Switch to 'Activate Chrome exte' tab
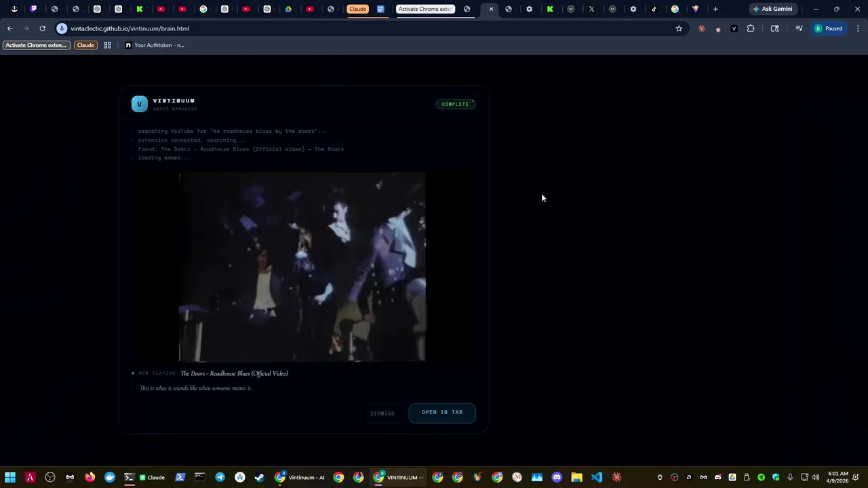The image size is (868, 488). tap(425, 9)
